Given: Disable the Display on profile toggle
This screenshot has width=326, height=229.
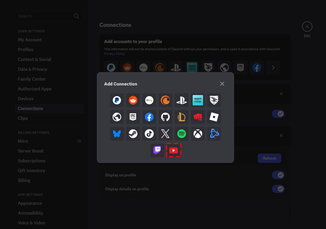Looking at the screenshot, I should click(278, 175).
